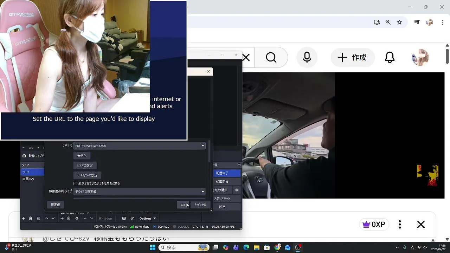Open YouTube notifications bell

[x=390, y=57]
